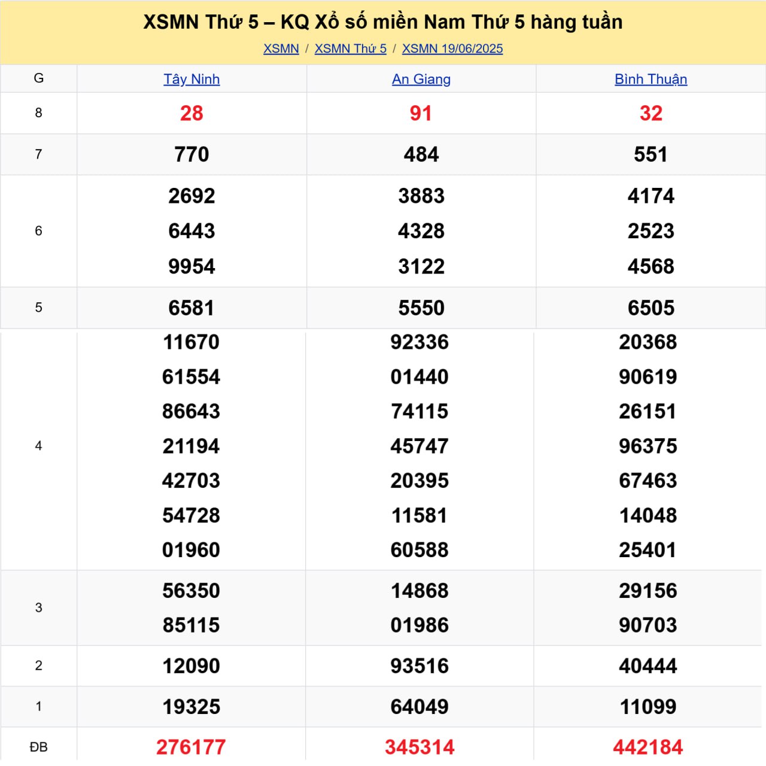Select prize 5 number 6505

click(651, 308)
